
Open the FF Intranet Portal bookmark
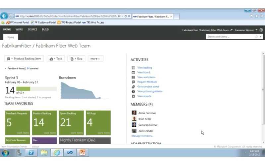[x=18, y=22]
